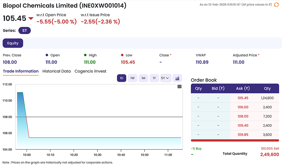Select the 1Y chart range
Screen dimensions: 282x166
click(x=154, y=78)
